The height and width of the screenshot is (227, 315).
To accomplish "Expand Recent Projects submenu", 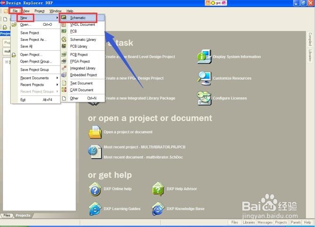I will (57, 85).
